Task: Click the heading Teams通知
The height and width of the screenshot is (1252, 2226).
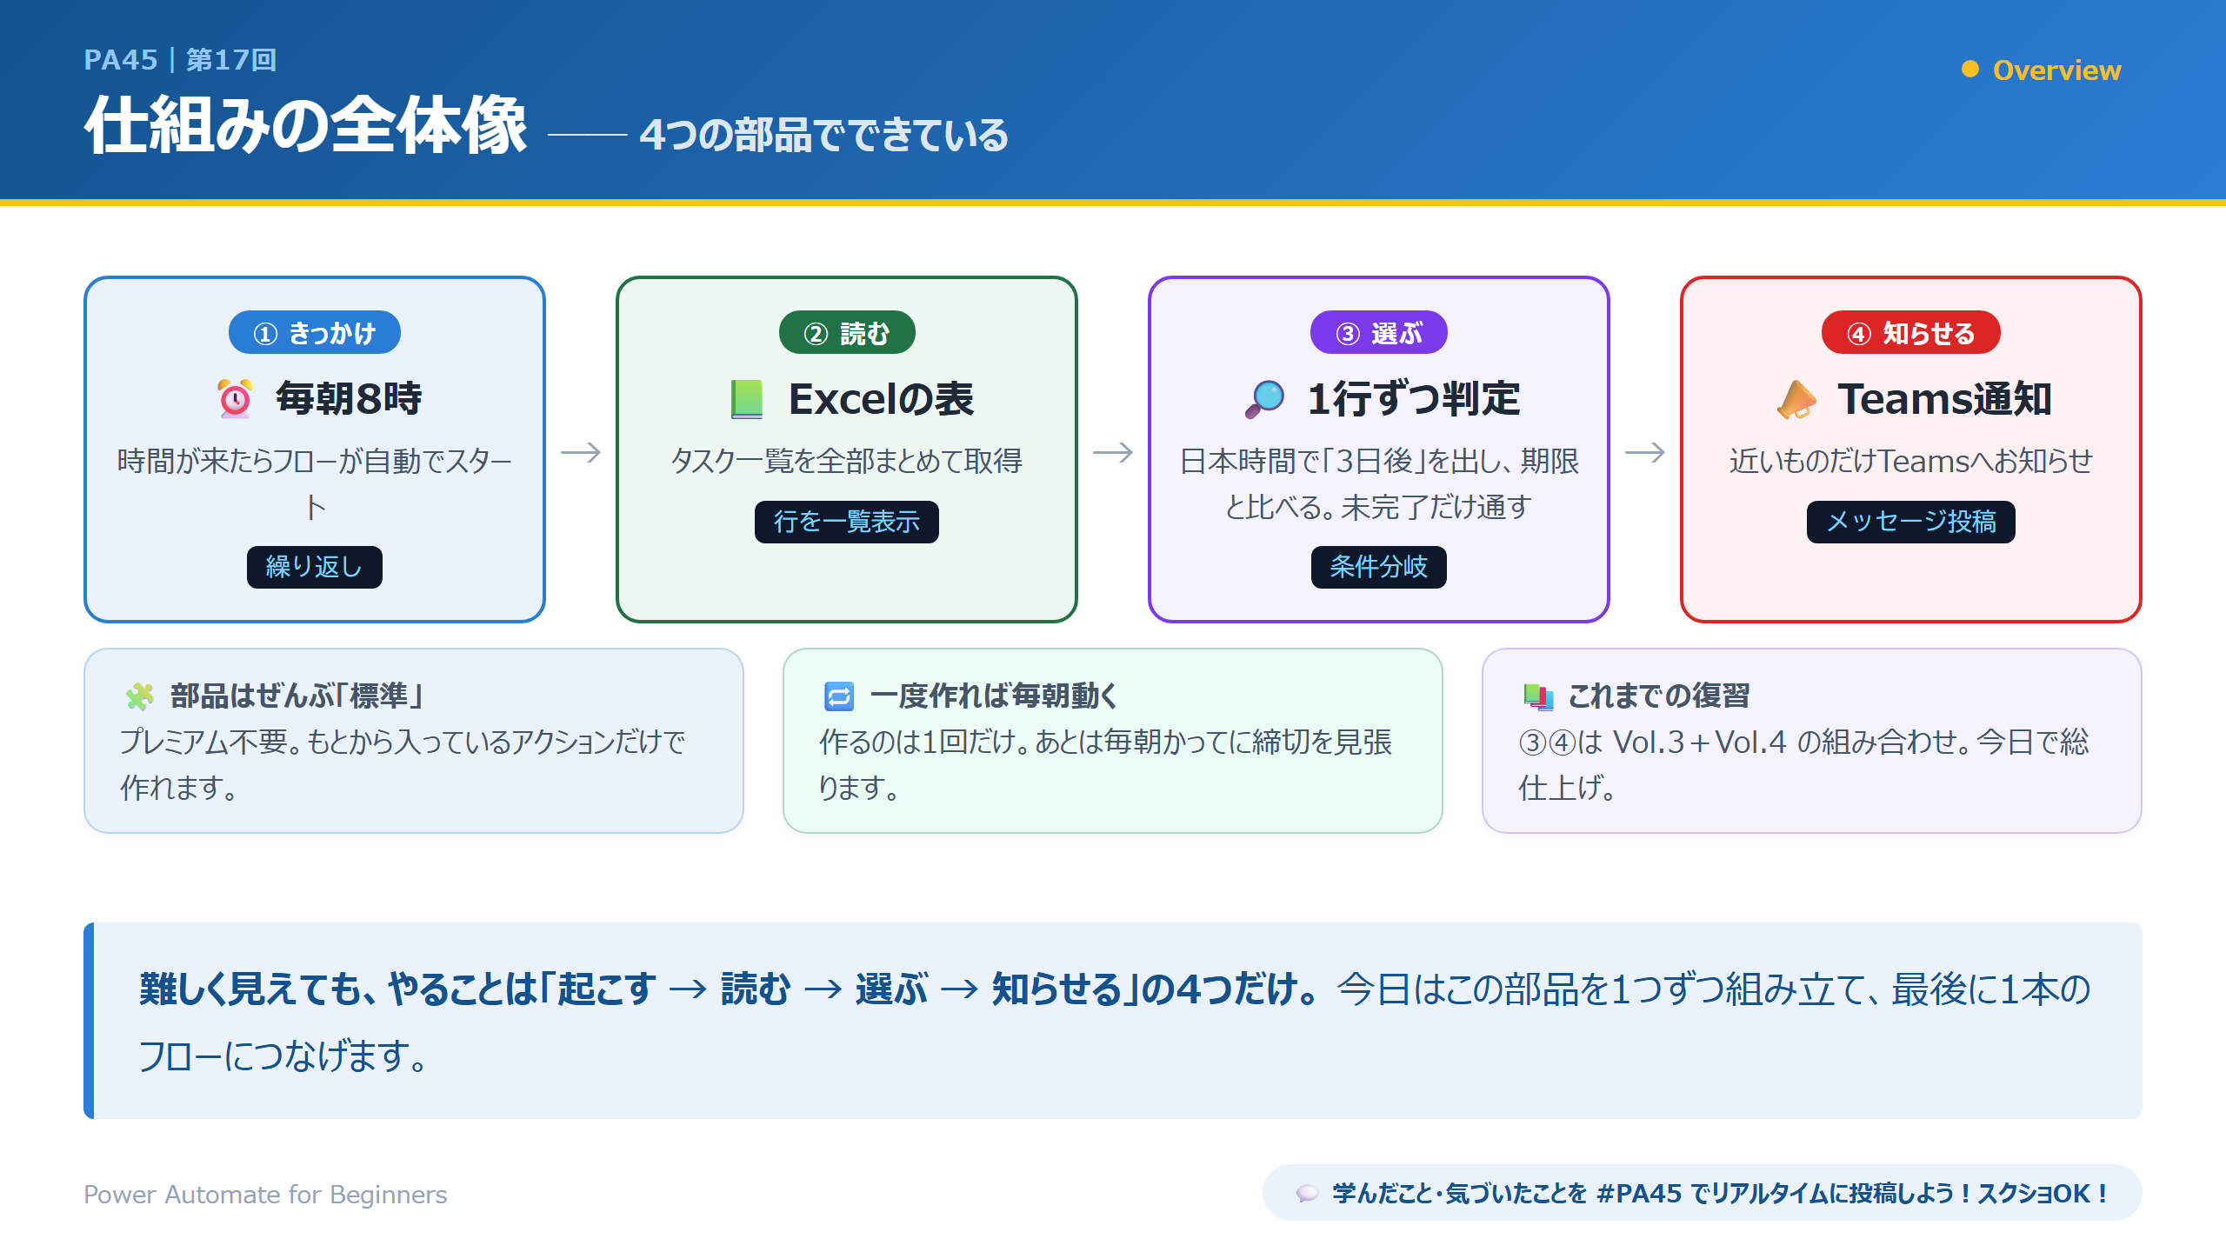Action: [x=1944, y=399]
